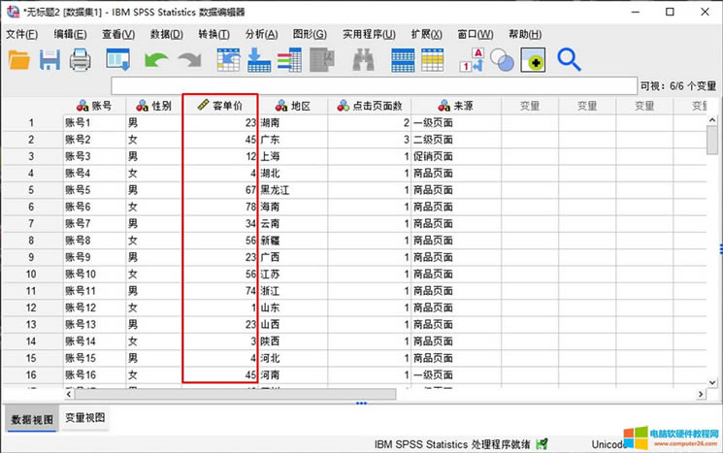Open the 转换(T) menu
The image size is (723, 453).
coord(214,34)
